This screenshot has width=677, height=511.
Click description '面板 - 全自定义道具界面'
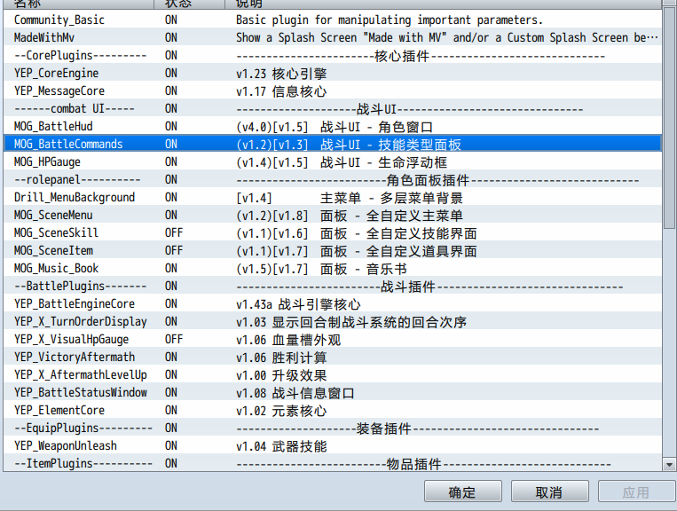(398, 251)
